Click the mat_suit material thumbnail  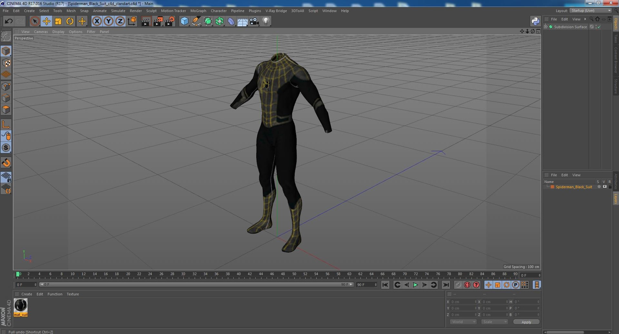click(x=21, y=305)
